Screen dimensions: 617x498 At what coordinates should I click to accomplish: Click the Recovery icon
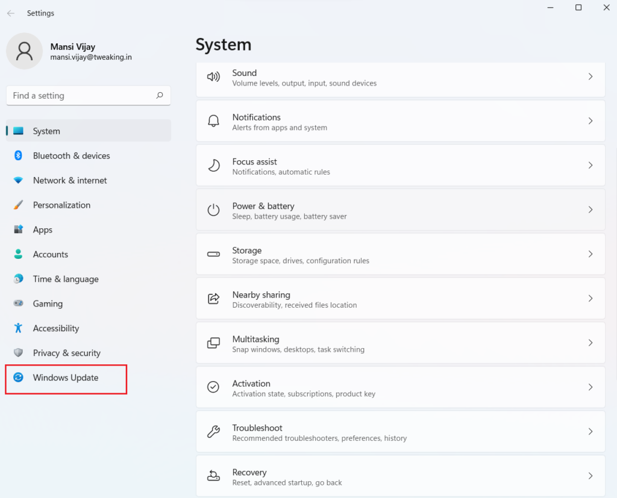(213, 476)
